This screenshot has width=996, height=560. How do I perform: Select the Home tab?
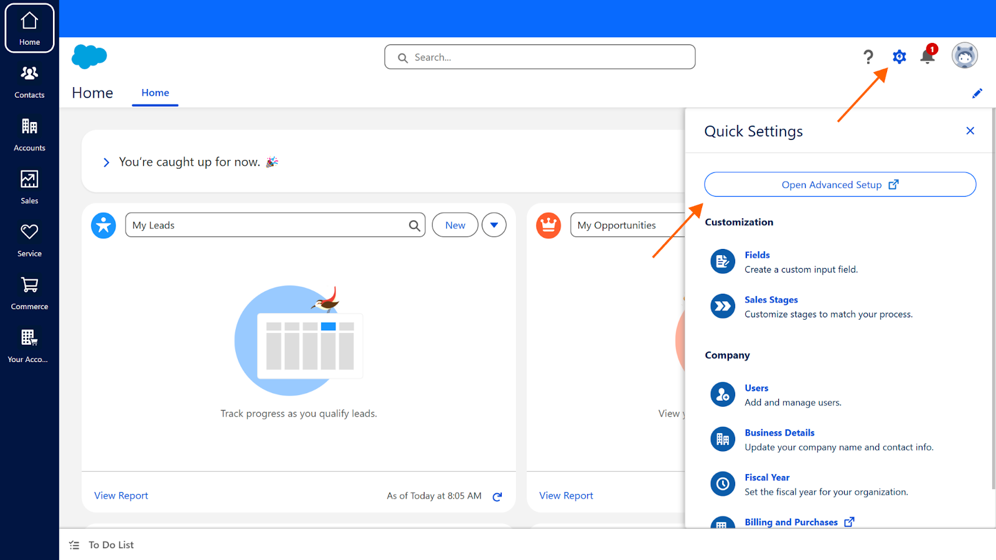[155, 93]
